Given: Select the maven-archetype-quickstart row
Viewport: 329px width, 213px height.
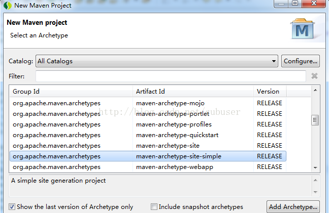Looking at the screenshot, I should [148, 135].
